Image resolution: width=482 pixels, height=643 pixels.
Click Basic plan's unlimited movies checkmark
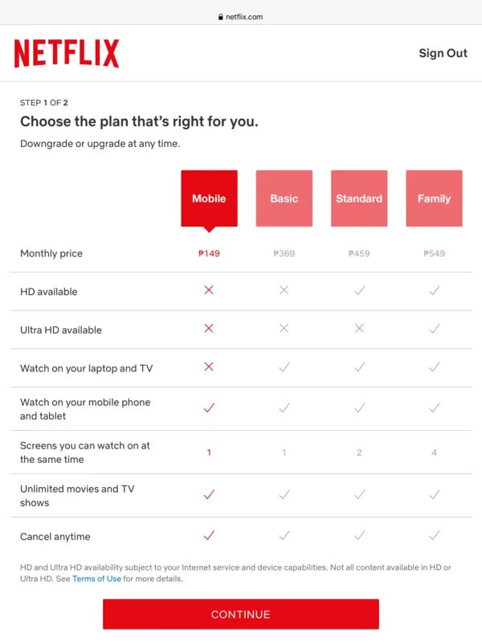[284, 495]
